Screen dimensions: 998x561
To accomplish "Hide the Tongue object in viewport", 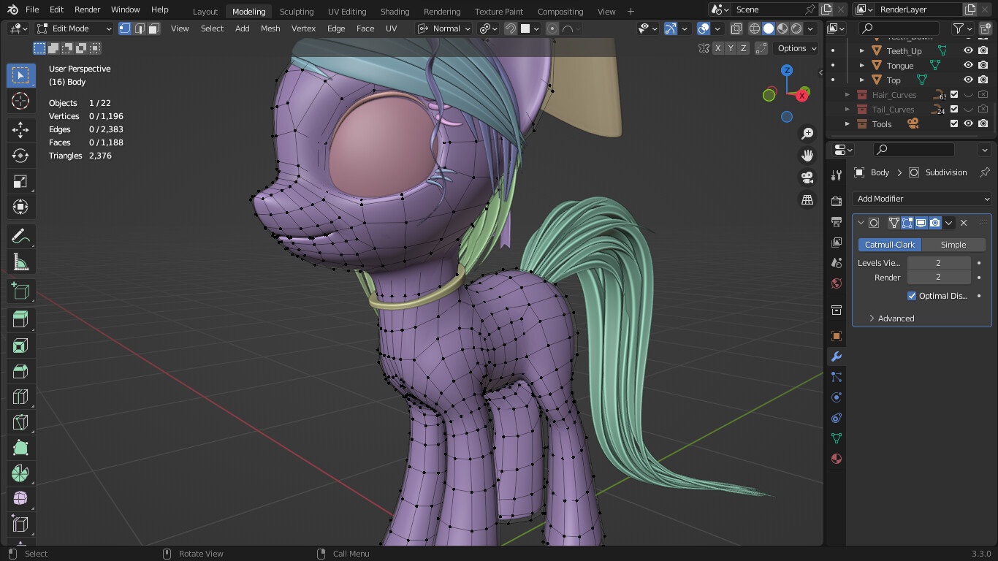I will pos(968,66).
